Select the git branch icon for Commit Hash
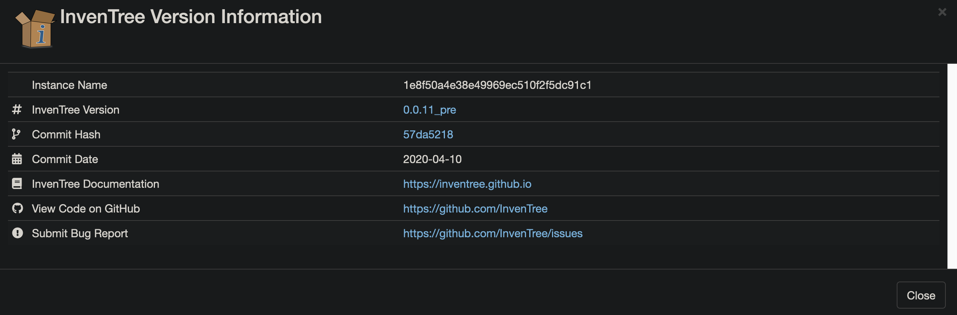Image resolution: width=957 pixels, height=315 pixels. (x=17, y=134)
